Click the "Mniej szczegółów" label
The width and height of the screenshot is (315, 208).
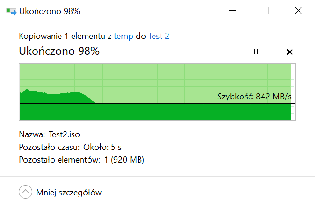(68, 192)
